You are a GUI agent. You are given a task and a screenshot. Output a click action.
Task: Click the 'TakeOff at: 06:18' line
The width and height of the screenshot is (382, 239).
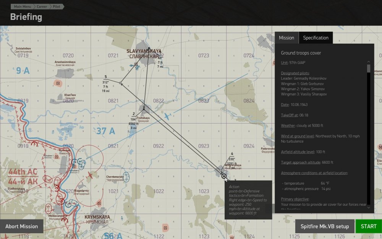click(x=295, y=115)
